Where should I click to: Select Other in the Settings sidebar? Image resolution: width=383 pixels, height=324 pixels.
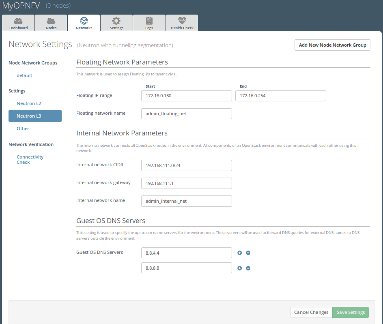coord(23,129)
